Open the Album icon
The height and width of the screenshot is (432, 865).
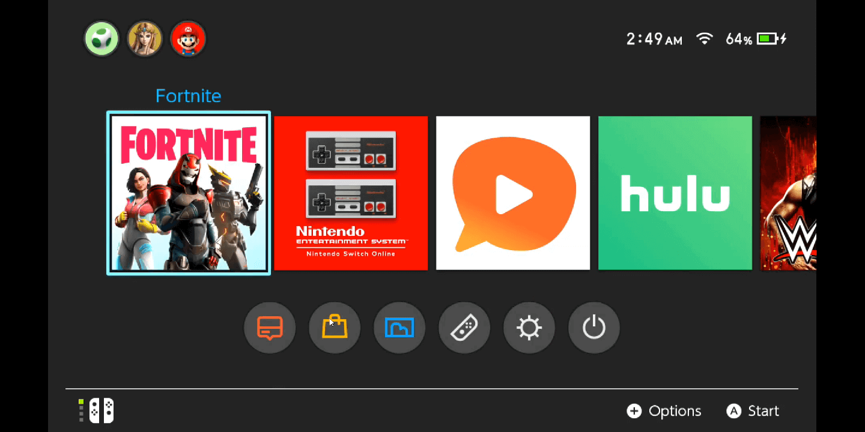coord(399,328)
